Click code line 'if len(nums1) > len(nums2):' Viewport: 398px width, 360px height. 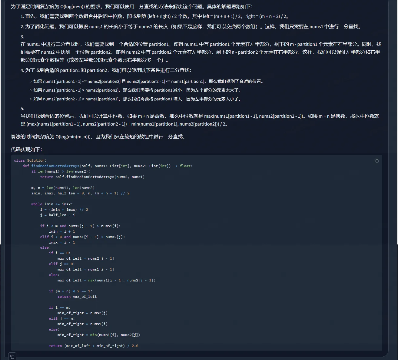pyautogui.click(x=61, y=171)
